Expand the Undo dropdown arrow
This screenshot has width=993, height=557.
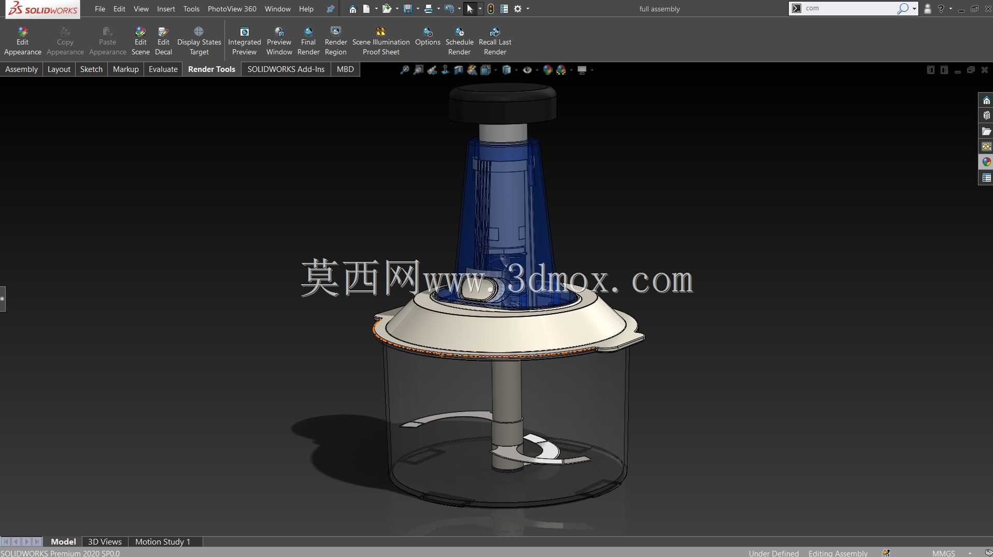point(459,9)
